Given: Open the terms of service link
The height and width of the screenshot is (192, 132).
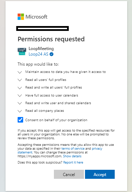Looking at the screenshot, I should point(73,149).
